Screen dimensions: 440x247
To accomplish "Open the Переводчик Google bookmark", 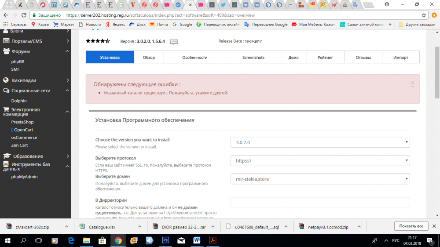I will [266, 24].
